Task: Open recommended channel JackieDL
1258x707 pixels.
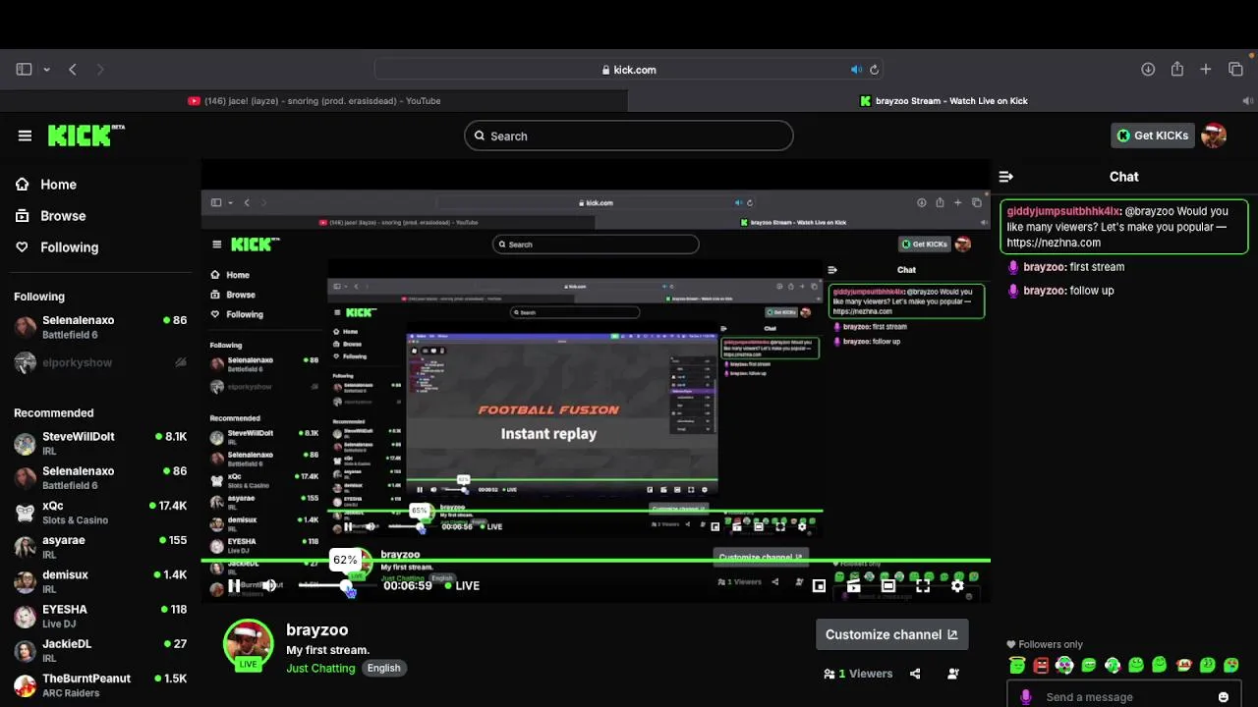Action: coord(100,651)
